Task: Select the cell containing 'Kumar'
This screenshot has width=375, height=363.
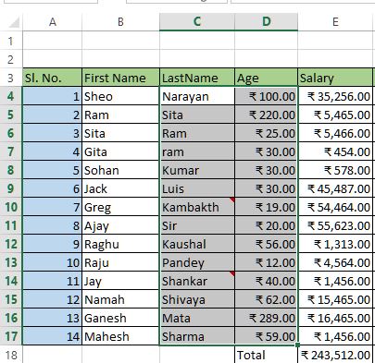Action: pyautogui.click(x=197, y=170)
